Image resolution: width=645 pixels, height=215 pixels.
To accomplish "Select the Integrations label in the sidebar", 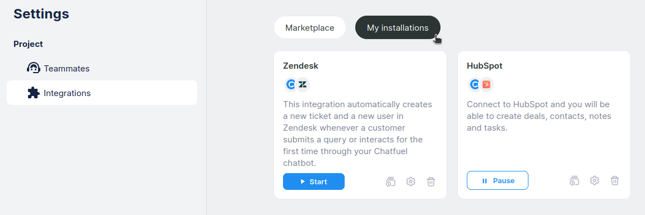I will point(67,93).
